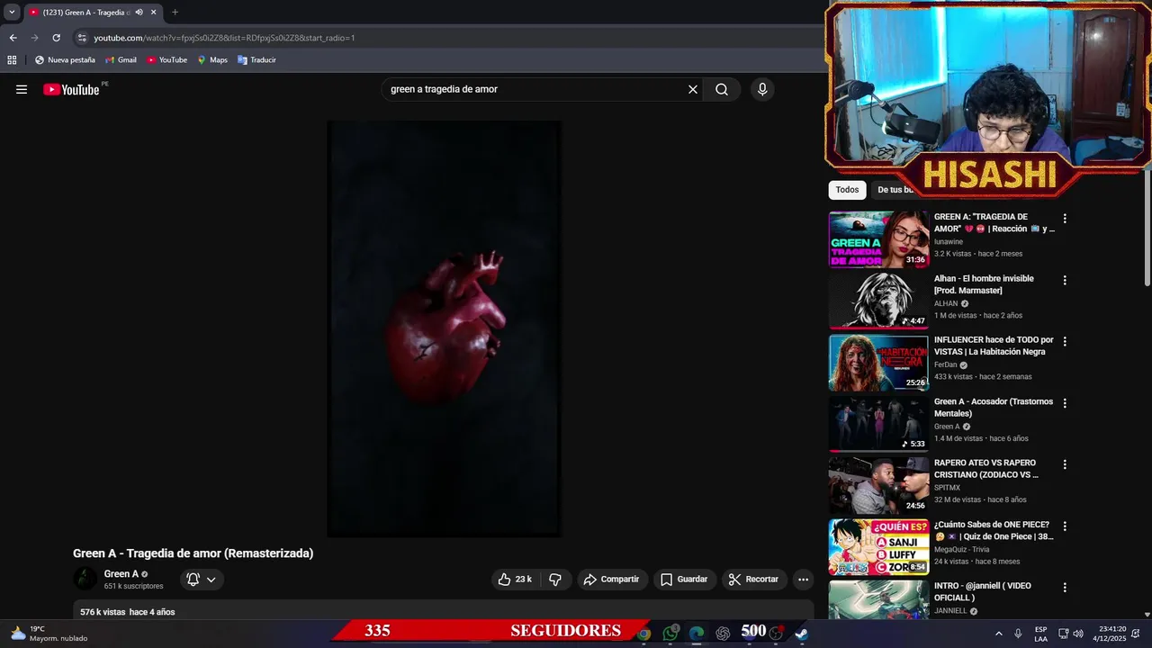Options menu for INTRO janniell video

pos(1065,588)
